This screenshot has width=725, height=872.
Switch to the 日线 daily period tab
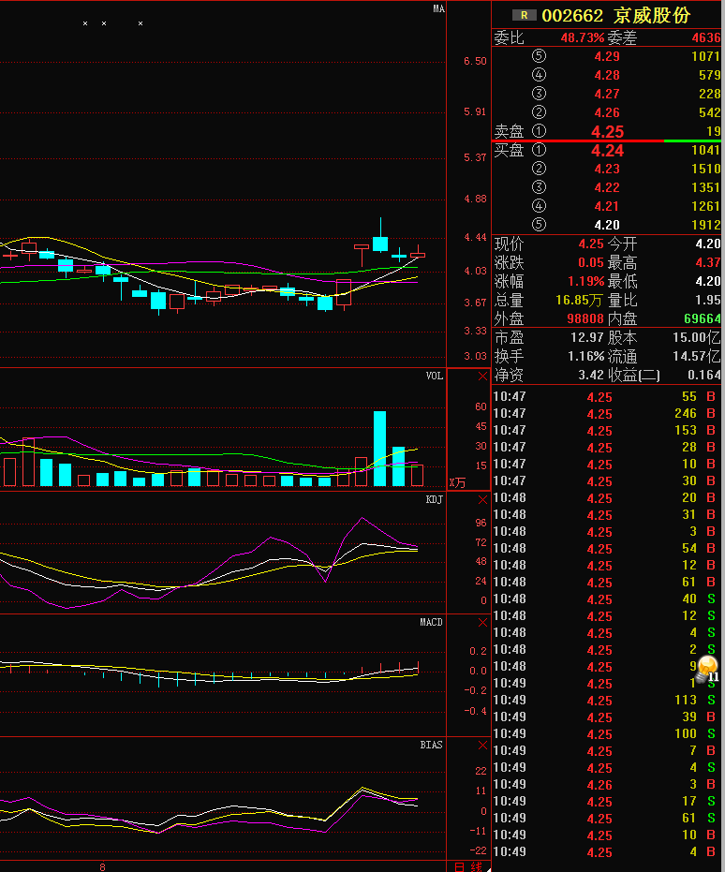[x=468, y=866]
